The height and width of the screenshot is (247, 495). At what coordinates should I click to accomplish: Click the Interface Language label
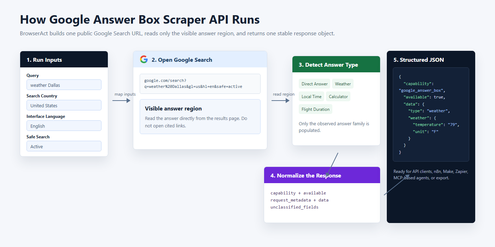(x=46, y=116)
